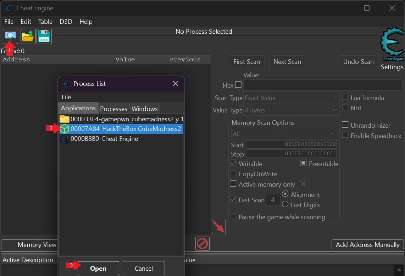Open the process selector computer icon

click(x=10, y=36)
